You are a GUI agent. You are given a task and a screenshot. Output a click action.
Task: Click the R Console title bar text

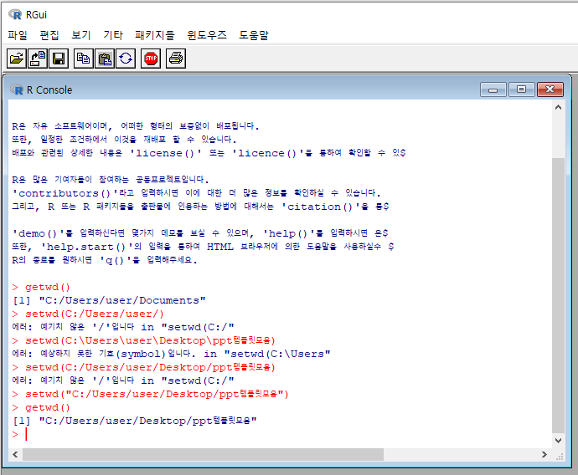click(x=49, y=89)
